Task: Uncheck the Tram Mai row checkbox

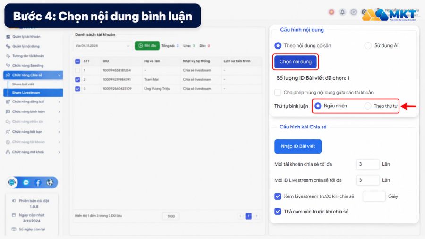Action: [x=77, y=80]
